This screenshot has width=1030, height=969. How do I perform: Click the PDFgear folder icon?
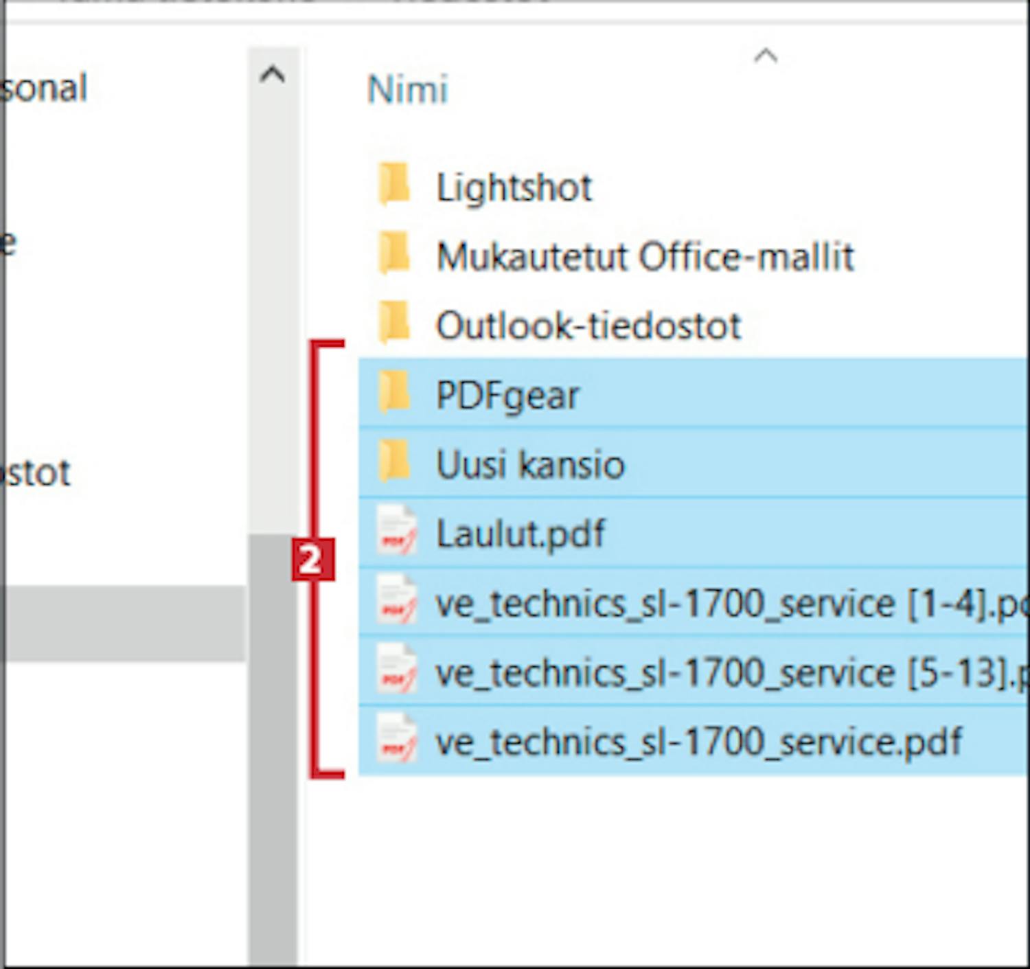click(x=394, y=394)
